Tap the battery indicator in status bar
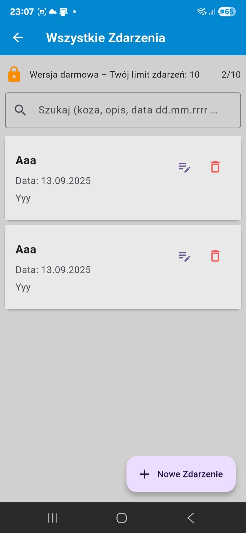This screenshot has width=246, height=533. click(x=227, y=12)
